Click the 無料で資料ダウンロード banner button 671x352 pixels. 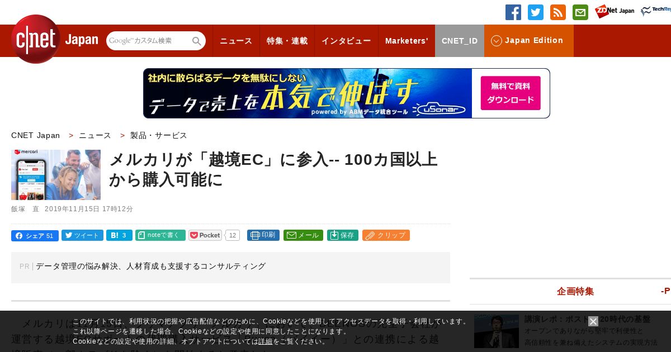(x=511, y=93)
